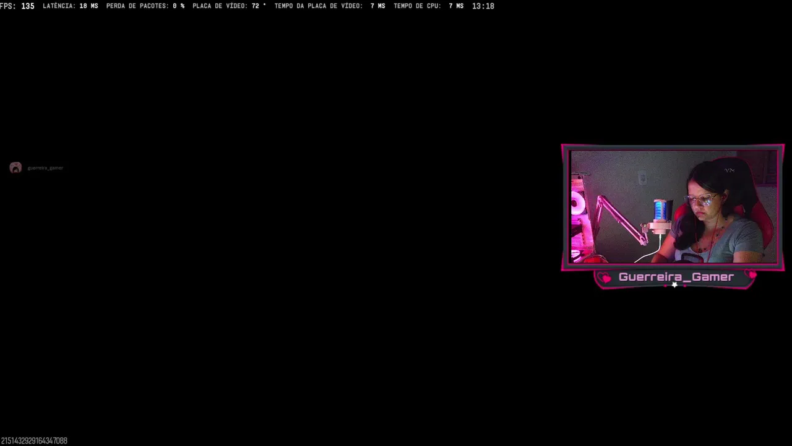Click the LATÊNCIA: 18 MS readout

pos(70,6)
